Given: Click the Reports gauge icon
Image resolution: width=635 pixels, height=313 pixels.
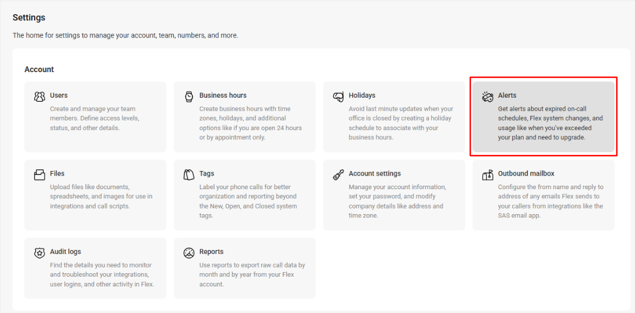Looking at the screenshot, I should 189,253.
